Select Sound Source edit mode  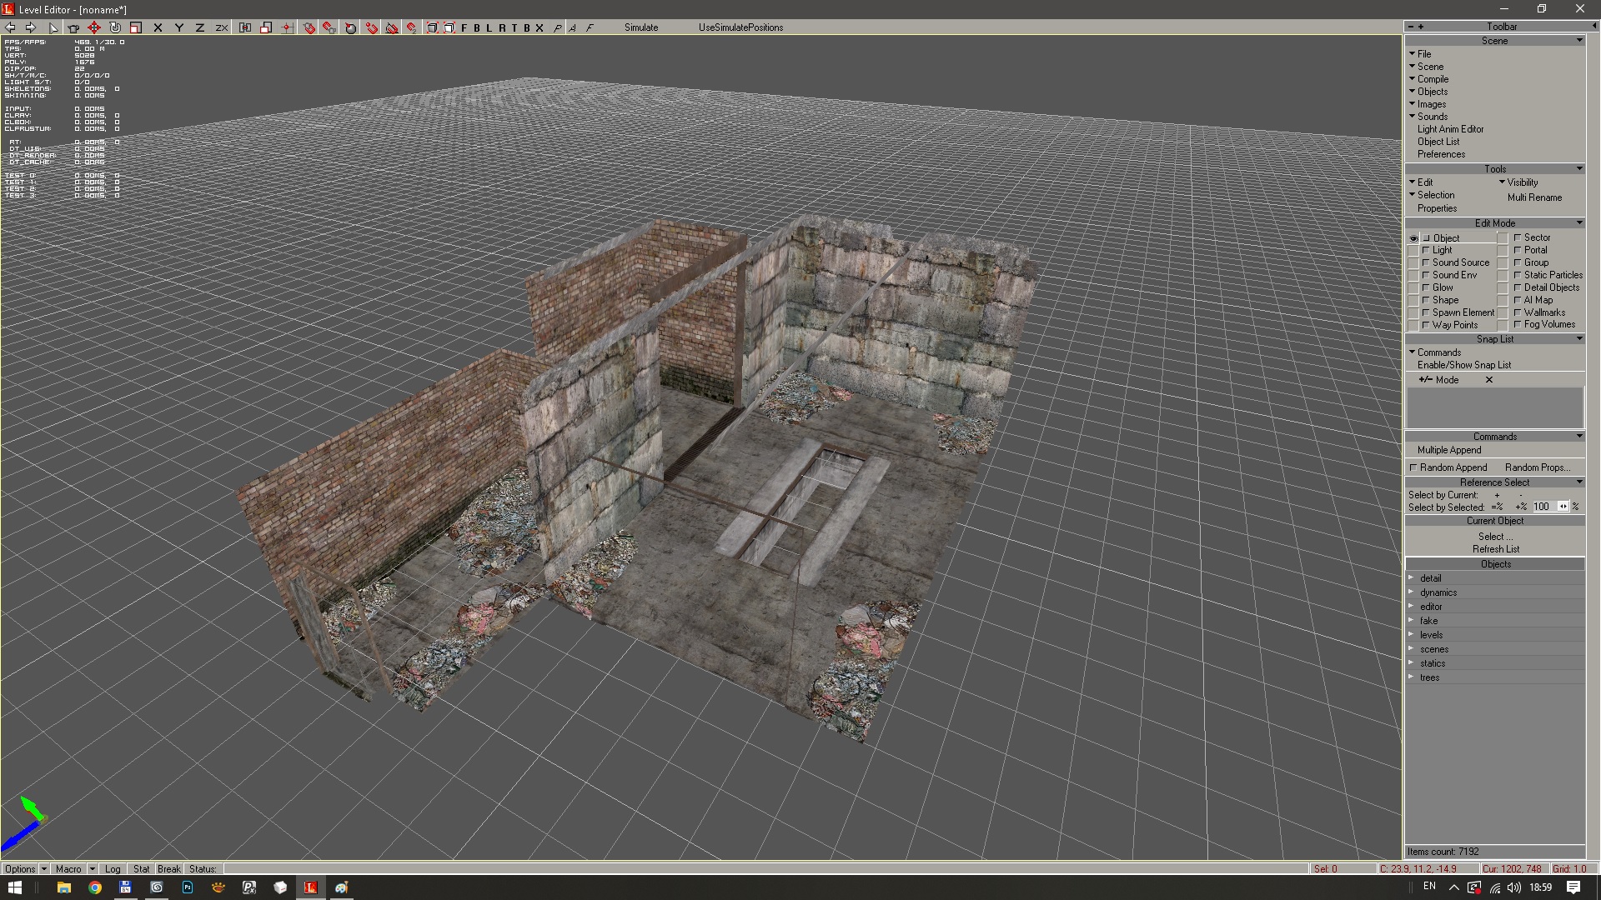(1460, 262)
